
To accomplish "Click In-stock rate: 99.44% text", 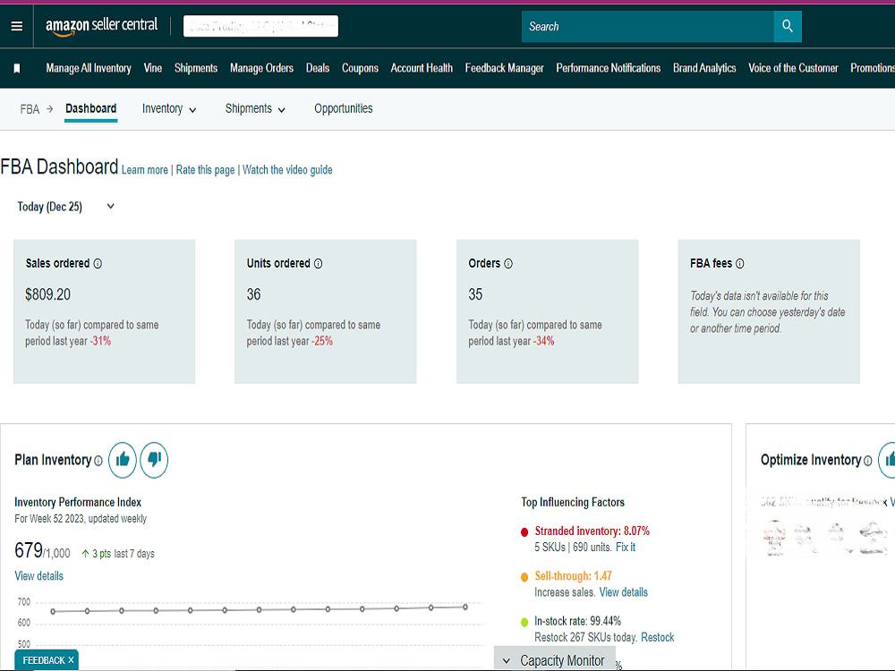I will coord(577,622).
